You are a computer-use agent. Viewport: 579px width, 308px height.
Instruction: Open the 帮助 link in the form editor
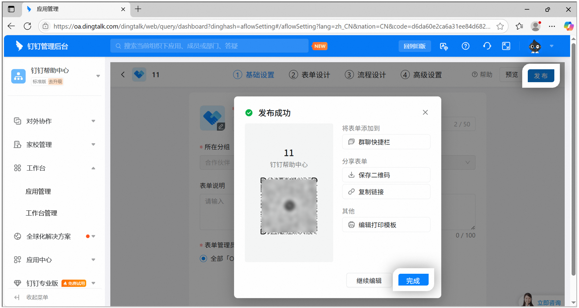[x=482, y=74]
